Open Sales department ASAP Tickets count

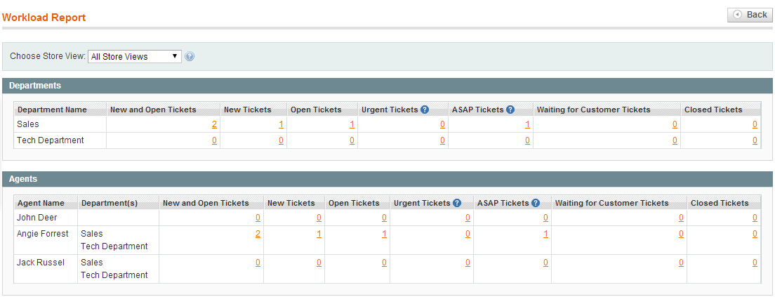pyautogui.click(x=527, y=124)
